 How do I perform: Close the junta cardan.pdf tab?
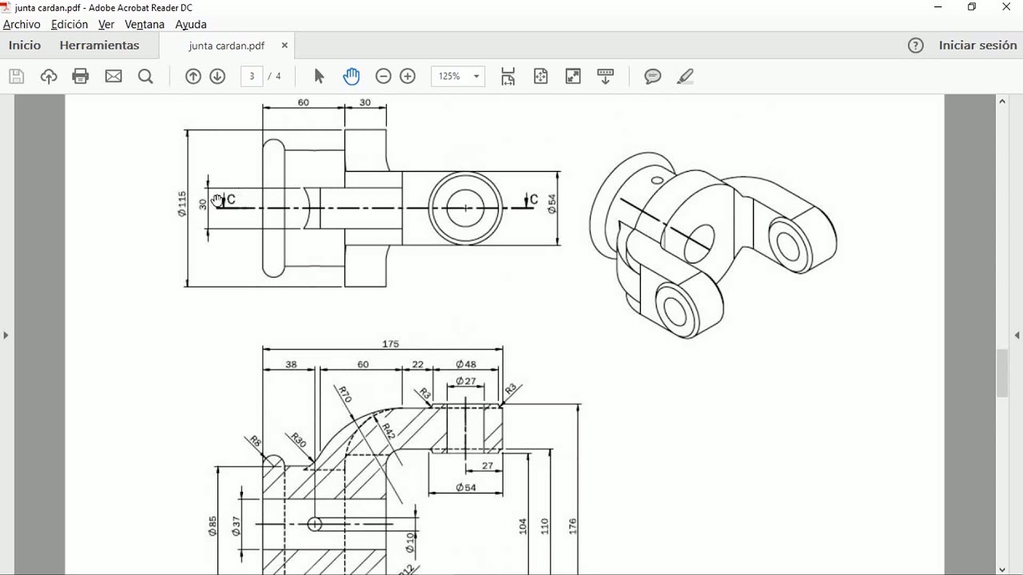[x=285, y=46]
